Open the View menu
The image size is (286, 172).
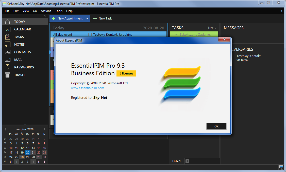(26, 11)
